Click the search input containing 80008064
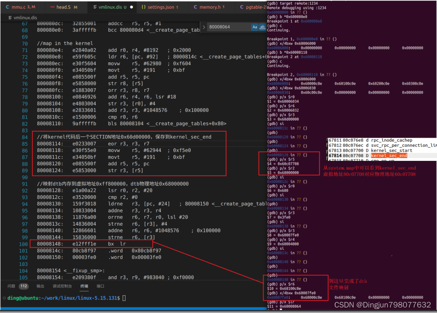 tap(225, 27)
